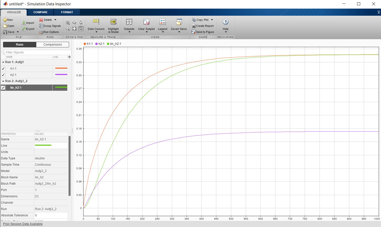Uncheck the h2:1 signal checkbox

(3, 75)
